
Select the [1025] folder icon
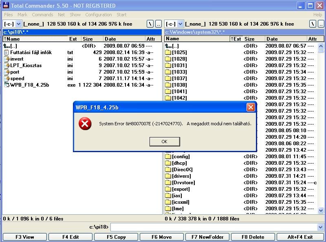[x=168, y=52]
